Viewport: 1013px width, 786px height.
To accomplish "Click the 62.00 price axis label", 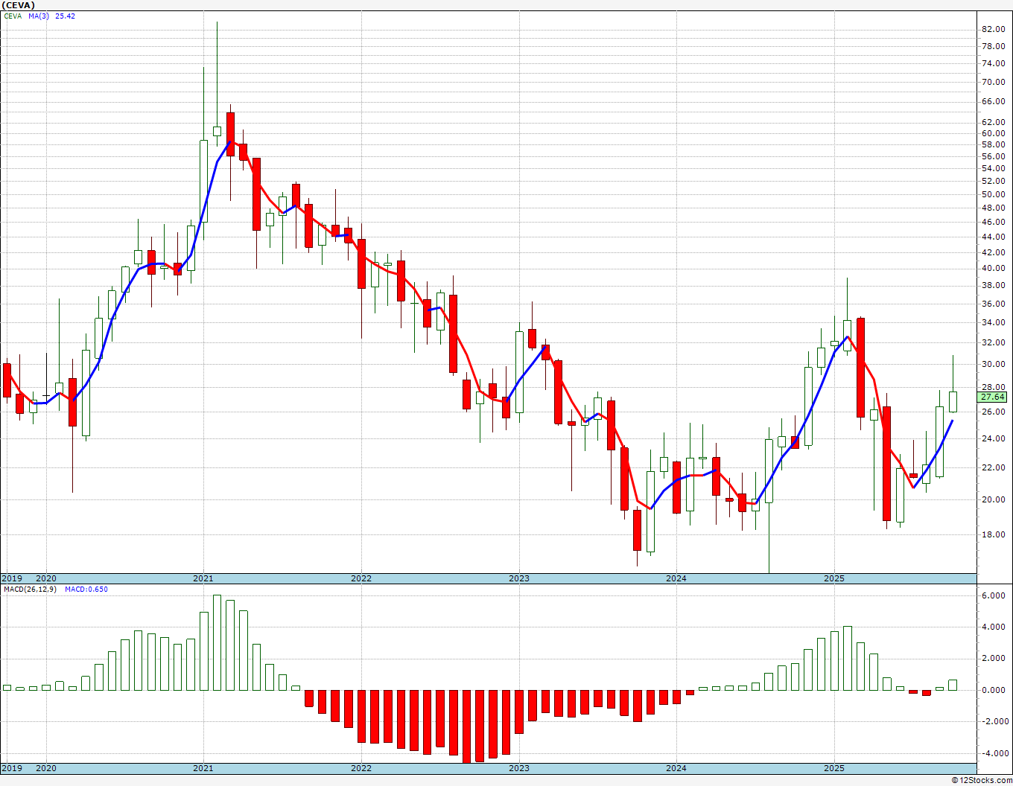I will coord(994,122).
